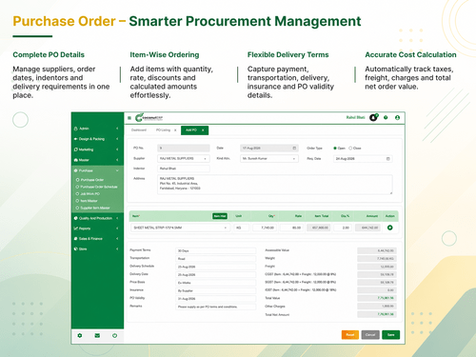Open the Kind Attn. dropdown
The width and height of the screenshot is (476, 357).
tap(269, 158)
